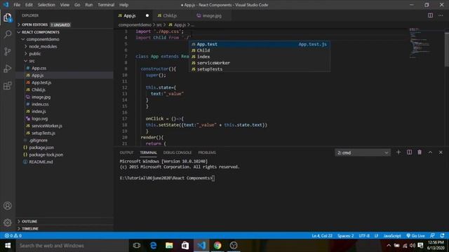Close the terminal panel
The image size is (449, 252).
pyautogui.click(x=441, y=153)
